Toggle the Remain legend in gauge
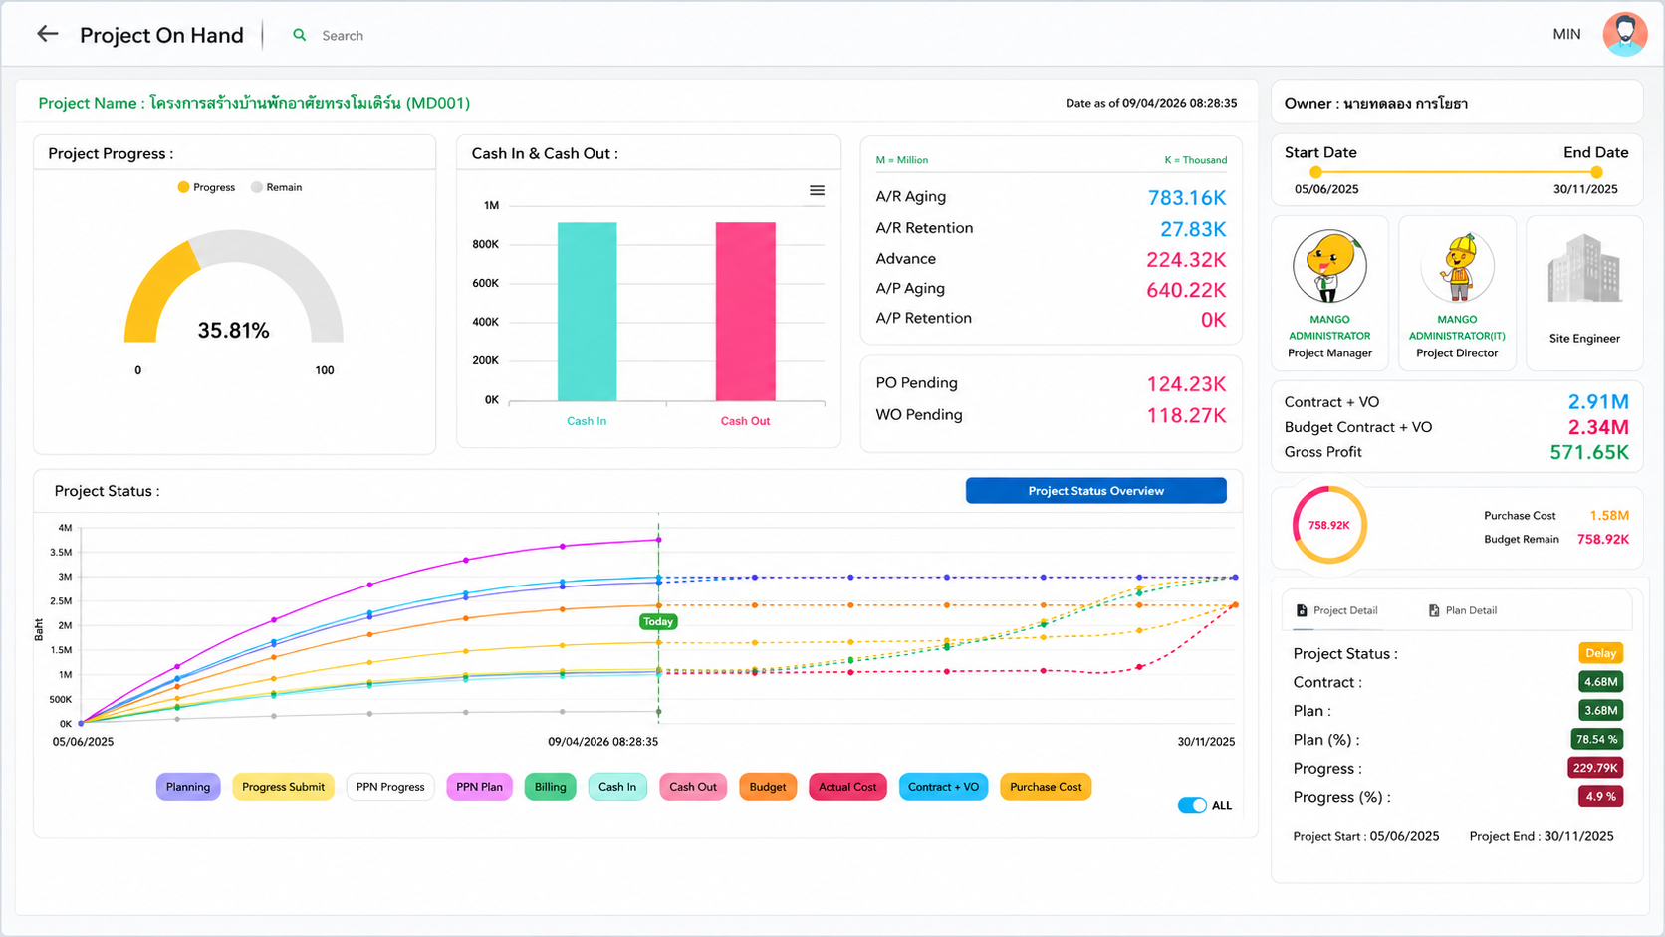 tap(277, 187)
